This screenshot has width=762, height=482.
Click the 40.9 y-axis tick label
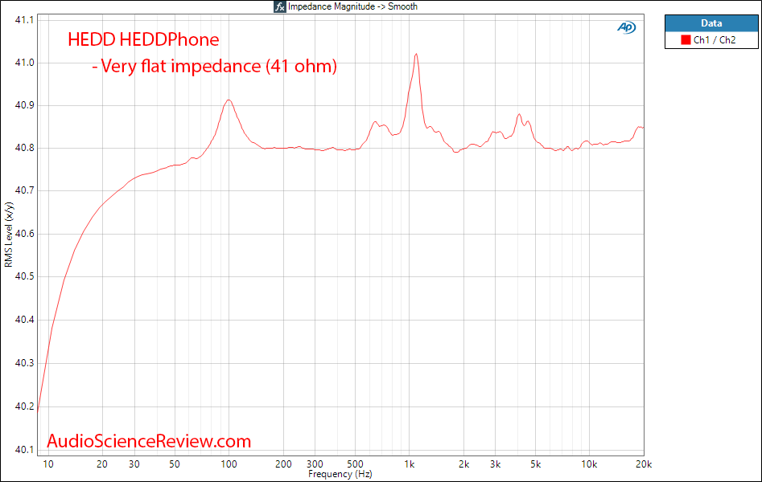[24, 105]
